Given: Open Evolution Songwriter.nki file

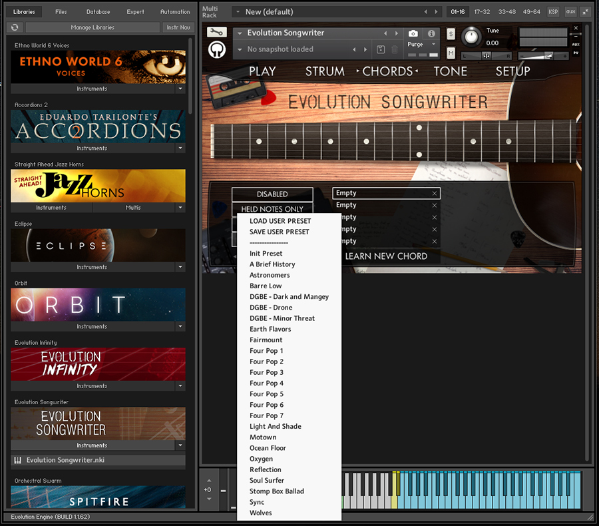Looking at the screenshot, I should pos(99,460).
